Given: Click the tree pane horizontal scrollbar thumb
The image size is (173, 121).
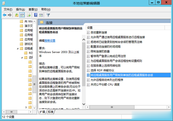Looking at the screenshot, I should click(11, 112).
